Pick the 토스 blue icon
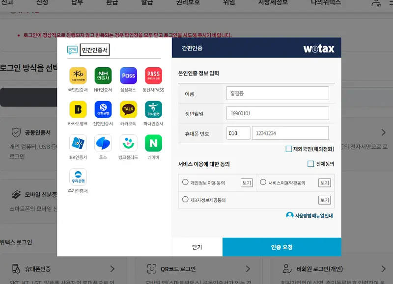This screenshot has height=284, width=393. 103,143
